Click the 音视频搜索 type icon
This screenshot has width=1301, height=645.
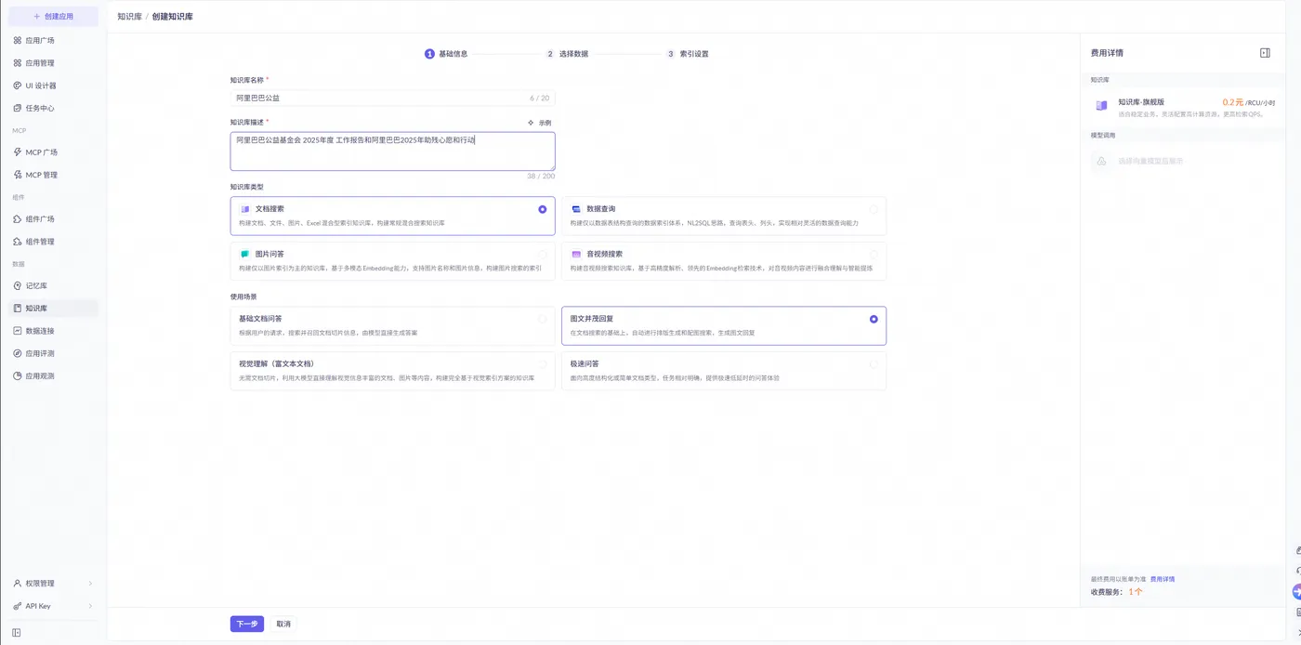[x=576, y=254]
